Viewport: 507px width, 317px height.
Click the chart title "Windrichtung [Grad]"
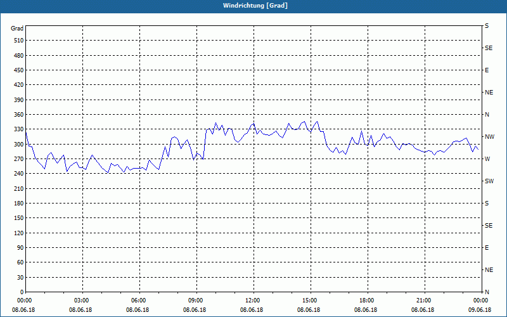coord(255,6)
